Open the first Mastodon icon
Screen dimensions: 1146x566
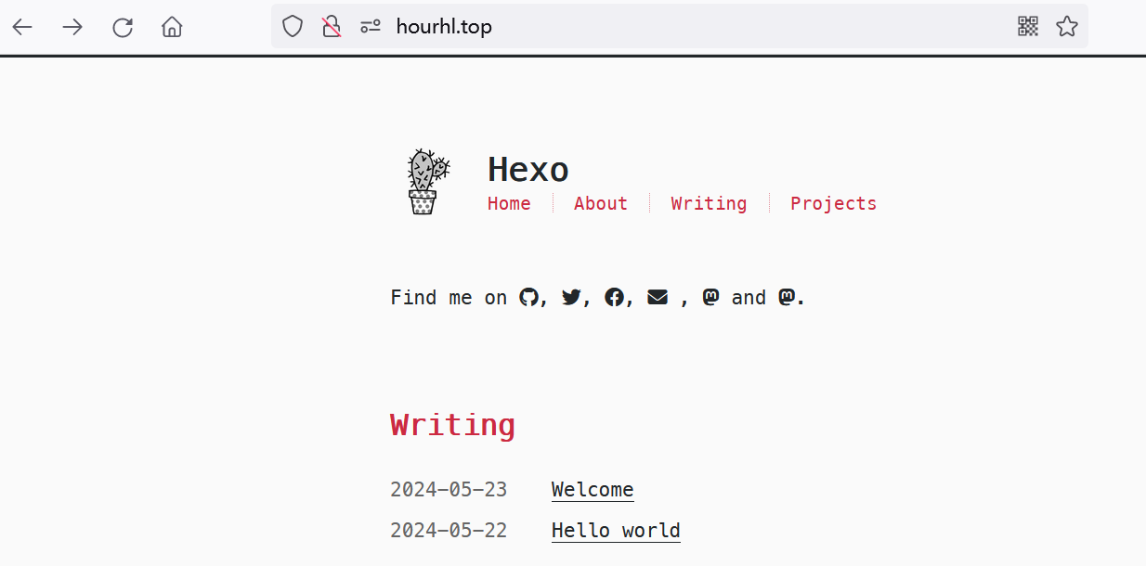click(710, 297)
